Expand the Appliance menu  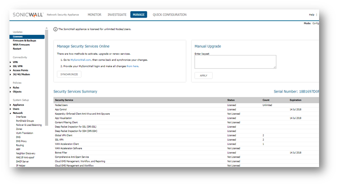click(x=10, y=105)
